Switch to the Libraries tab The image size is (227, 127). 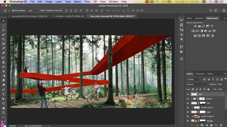[x=199, y=18]
